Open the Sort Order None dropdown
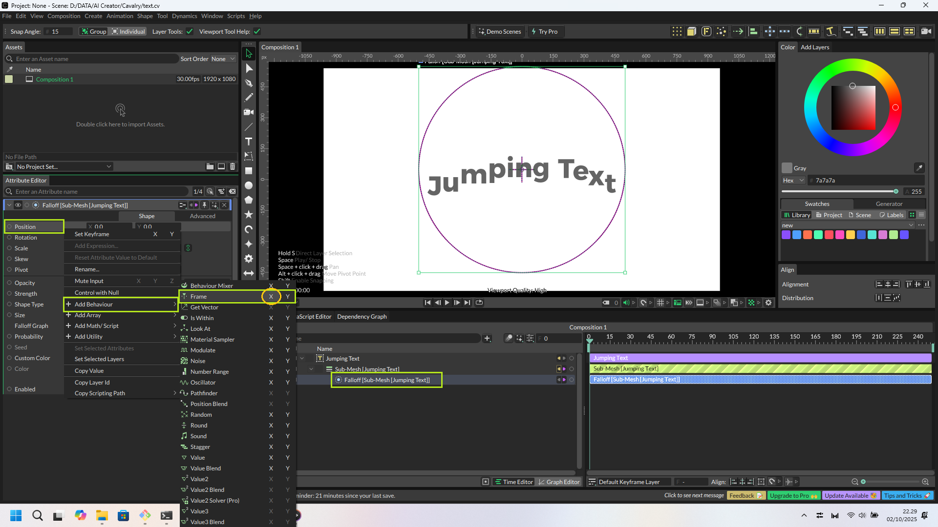 coord(223,59)
